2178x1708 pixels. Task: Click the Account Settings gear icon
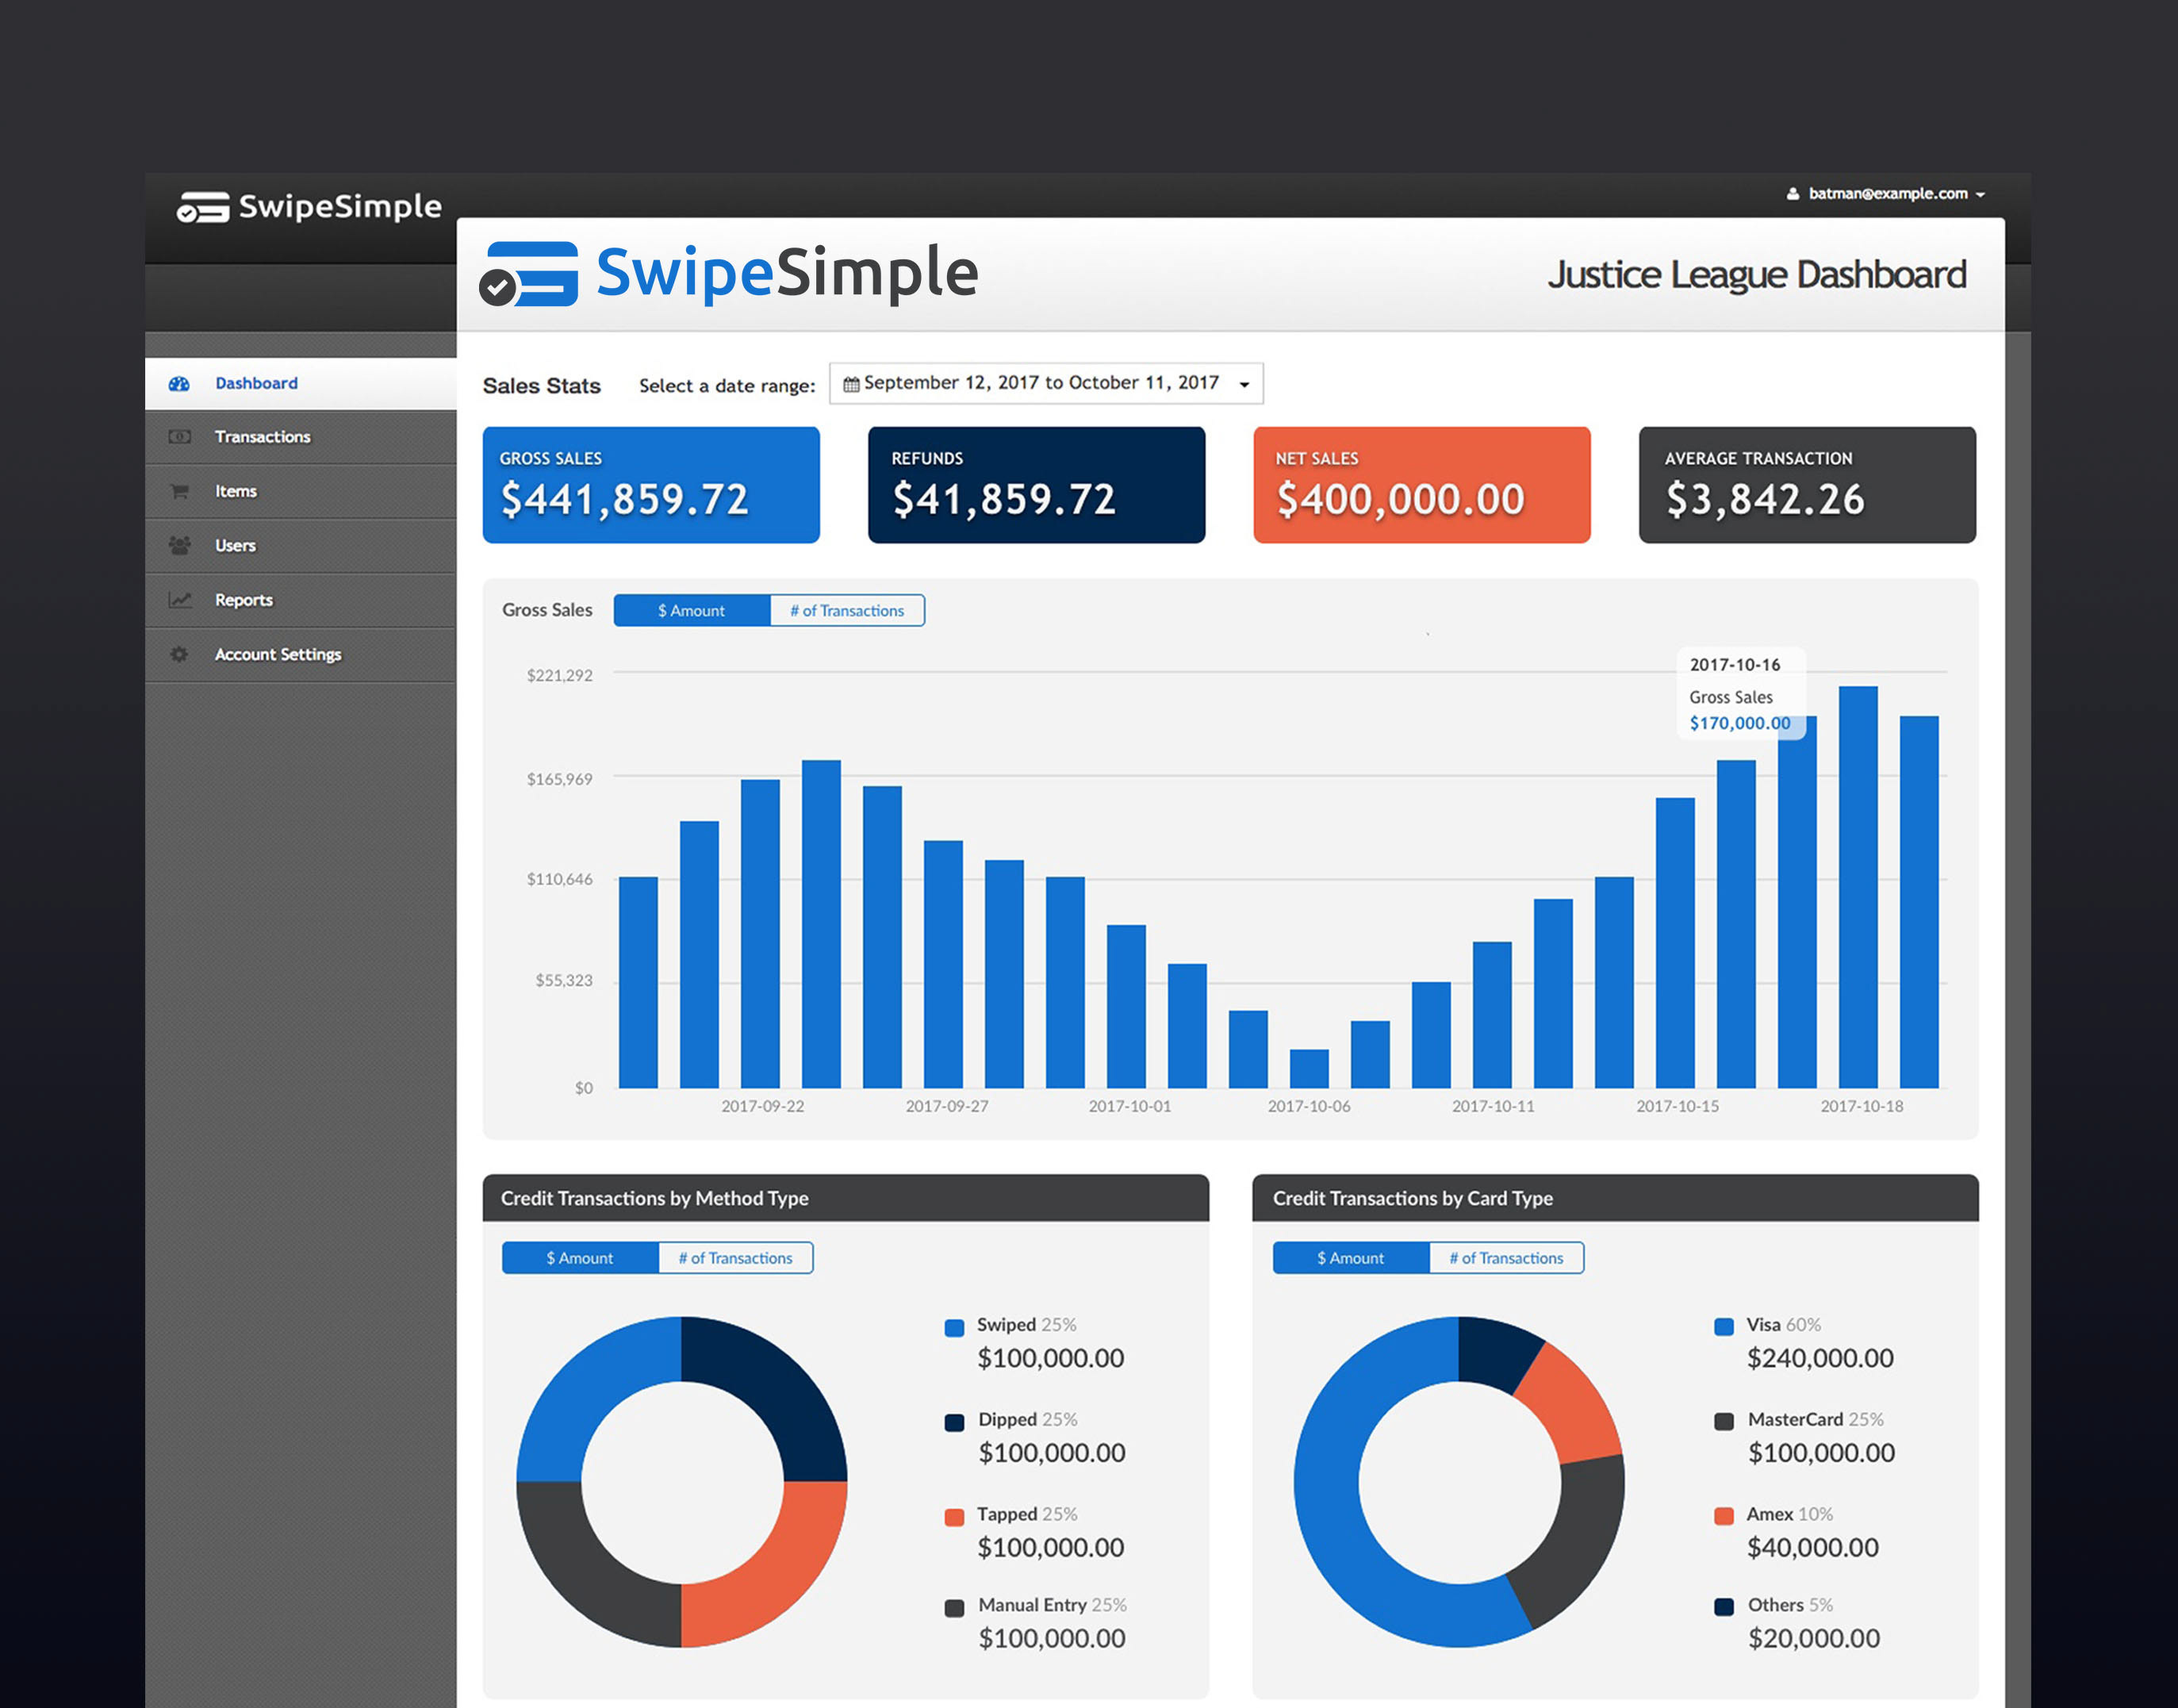(x=179, y=654)
